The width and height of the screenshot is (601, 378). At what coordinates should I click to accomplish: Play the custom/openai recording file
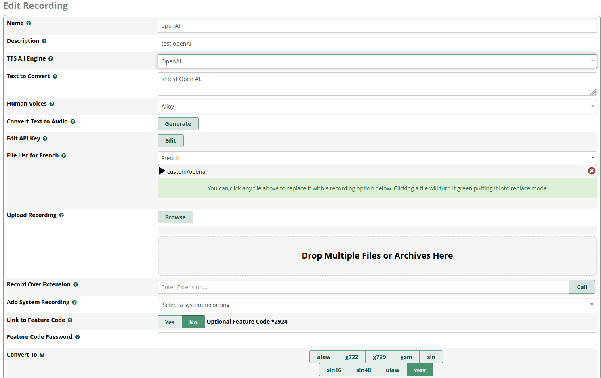tap(162, 171)
